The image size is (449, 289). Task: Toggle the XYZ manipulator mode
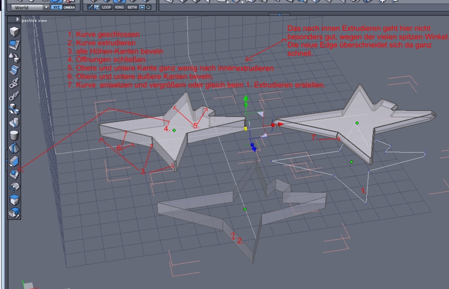click(56, 7)
